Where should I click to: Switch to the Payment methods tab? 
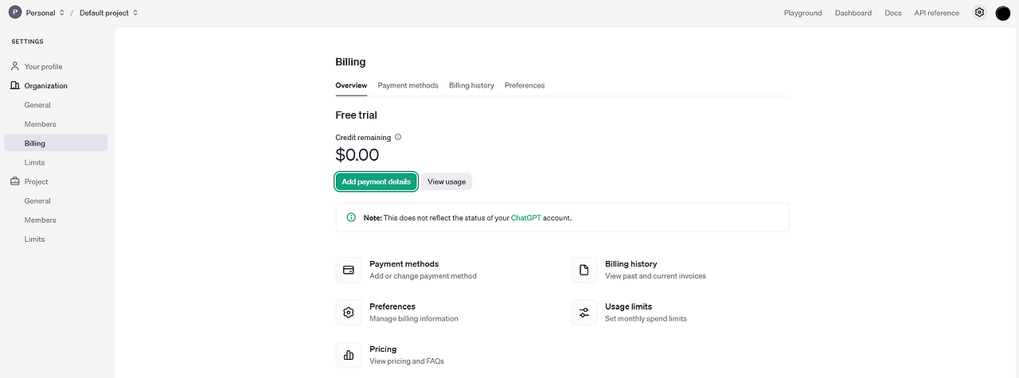[408, 85]
